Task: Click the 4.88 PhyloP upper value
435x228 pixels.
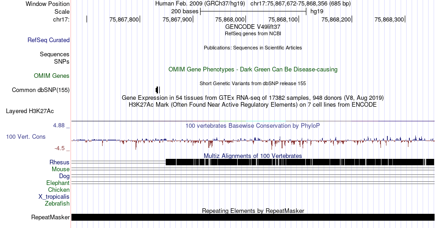Action: click(x=59, y=125)
